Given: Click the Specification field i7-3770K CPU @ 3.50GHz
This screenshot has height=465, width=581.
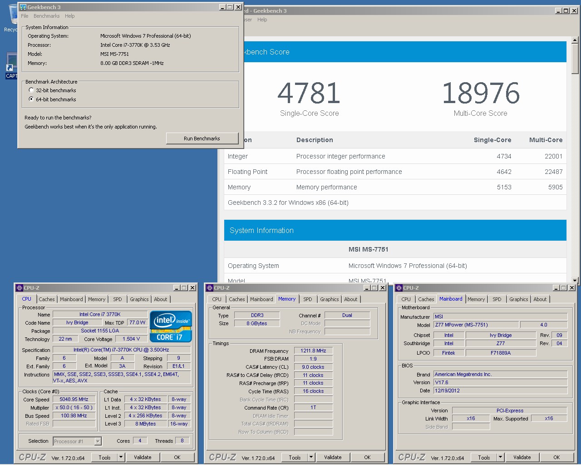Looking at the screenshot, I should (121, 350).
